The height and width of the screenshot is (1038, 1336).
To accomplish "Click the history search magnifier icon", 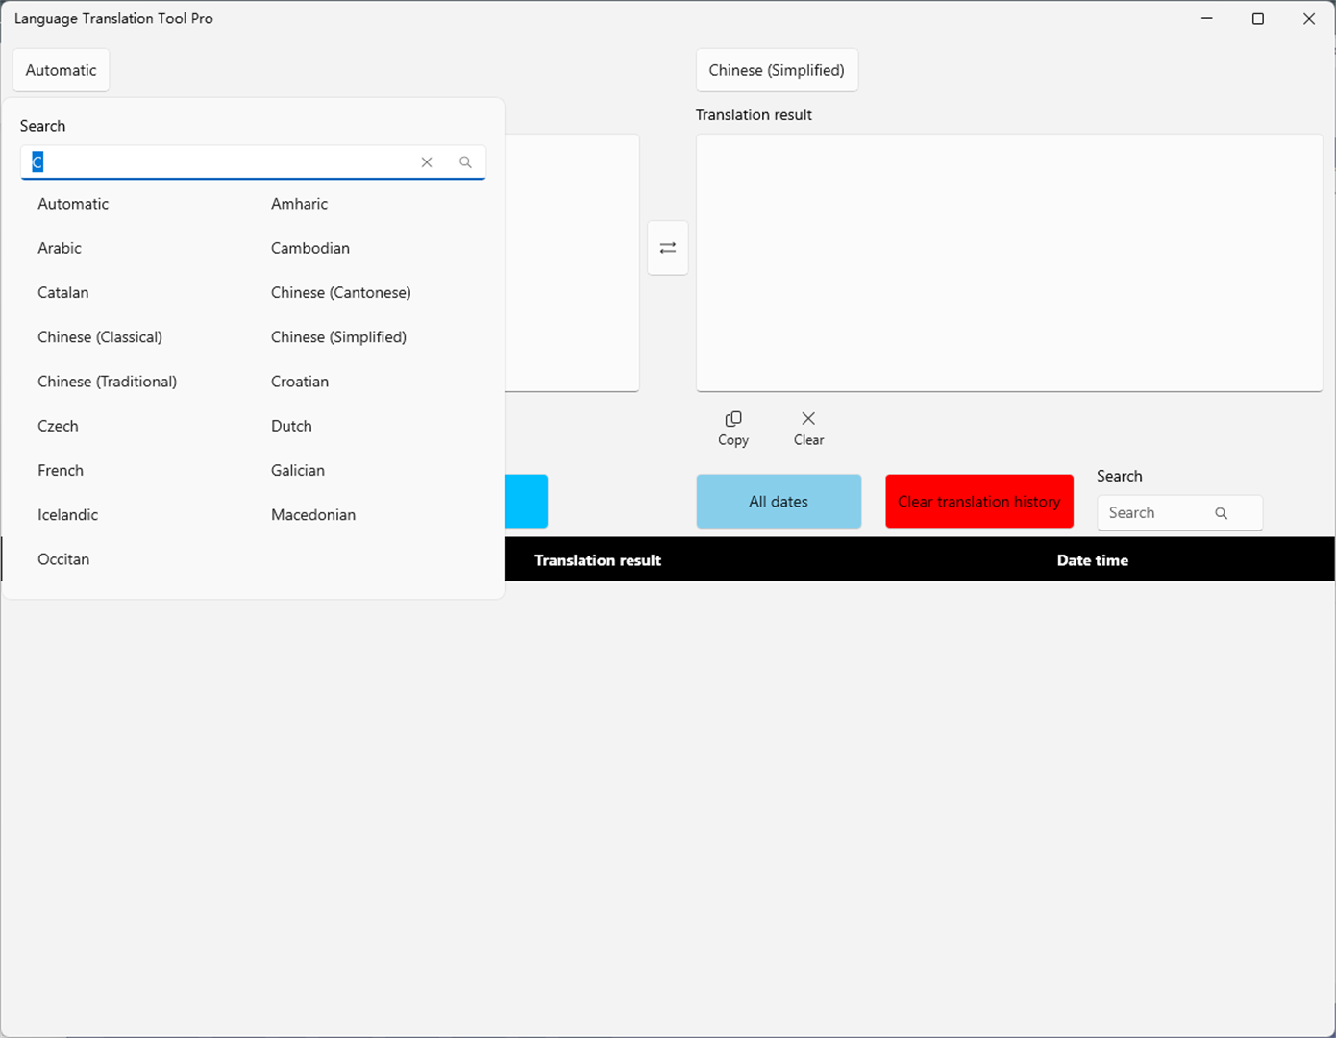I will pyautogui.click(x=1221, y=513).
